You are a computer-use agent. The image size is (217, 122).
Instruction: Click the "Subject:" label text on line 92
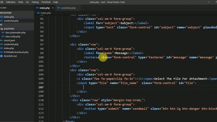(127, 23)
